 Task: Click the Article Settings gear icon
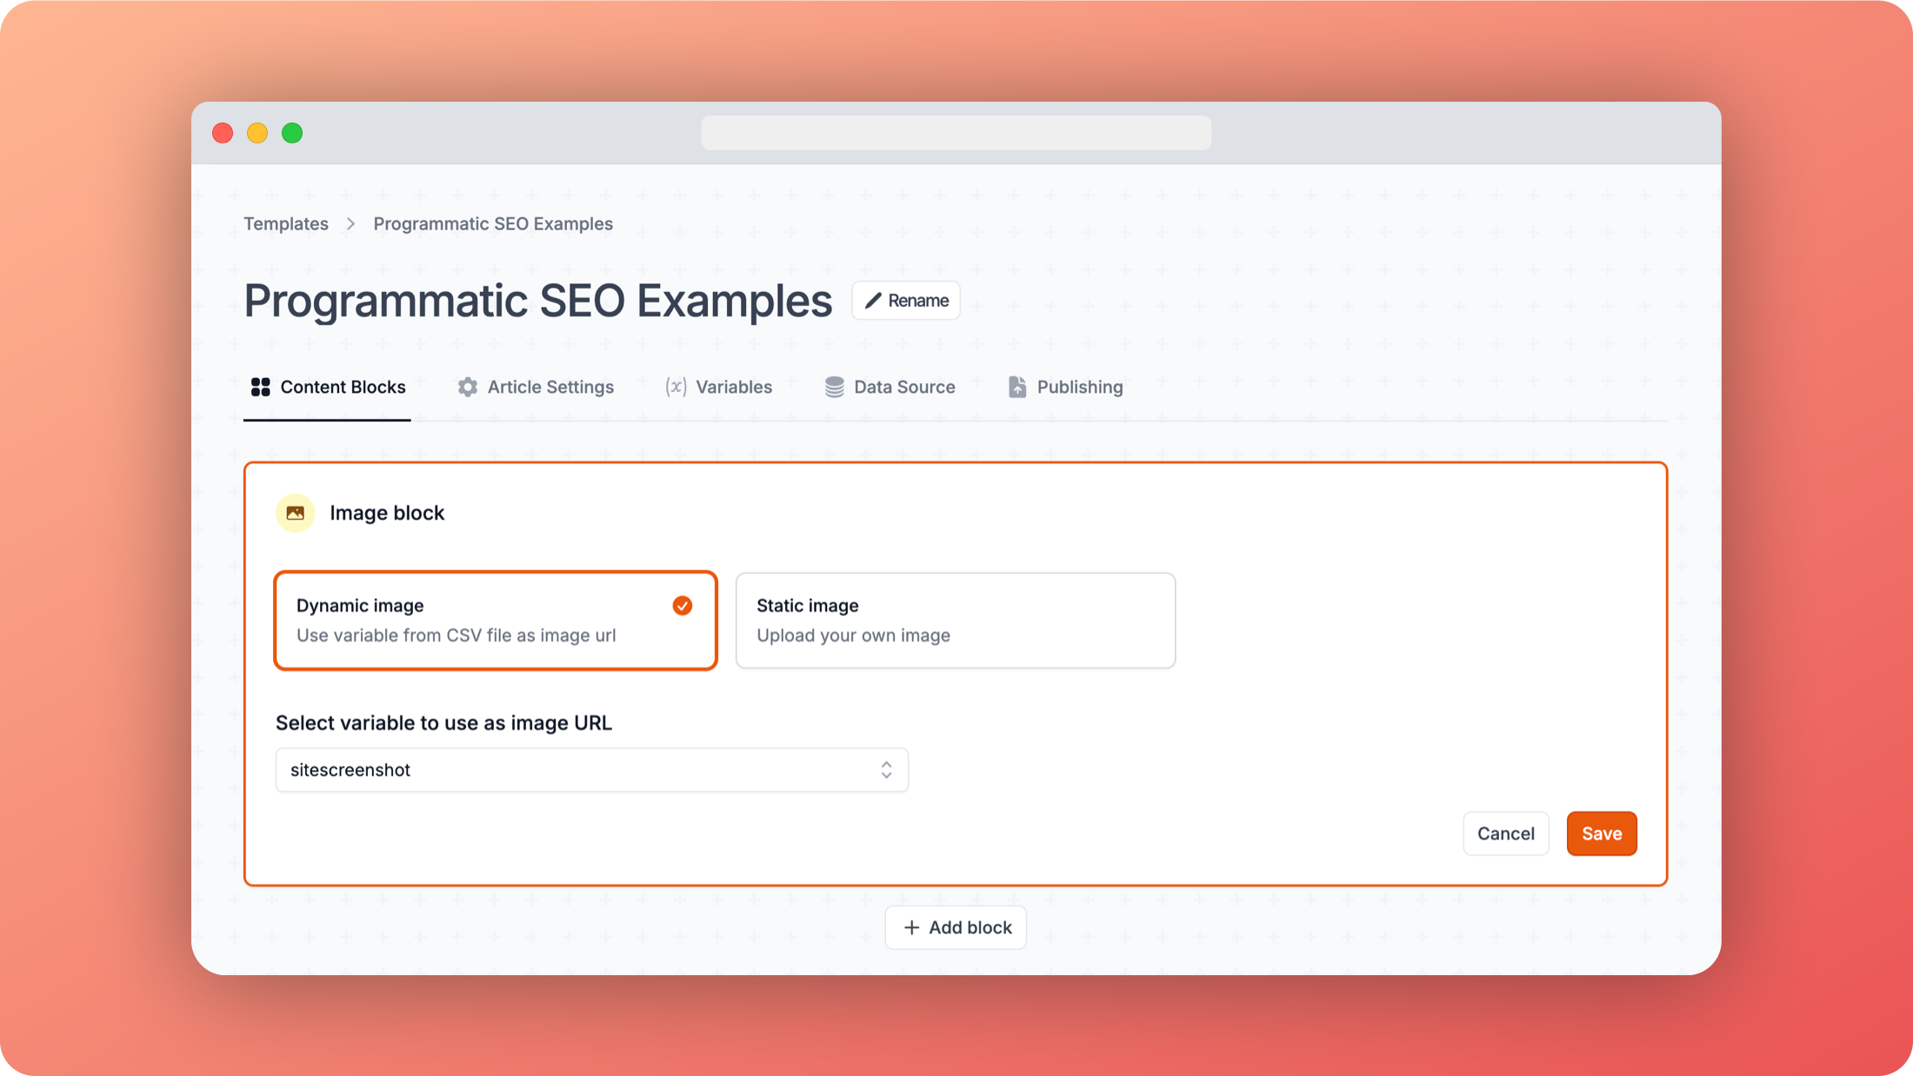coord(468,387)
